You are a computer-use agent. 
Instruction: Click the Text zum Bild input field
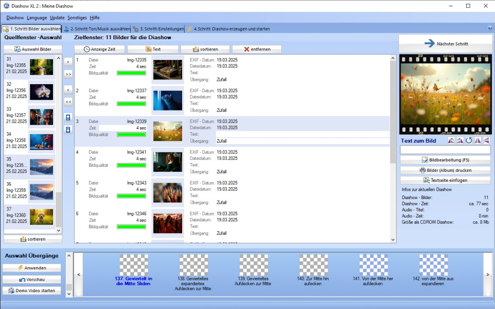445,150
